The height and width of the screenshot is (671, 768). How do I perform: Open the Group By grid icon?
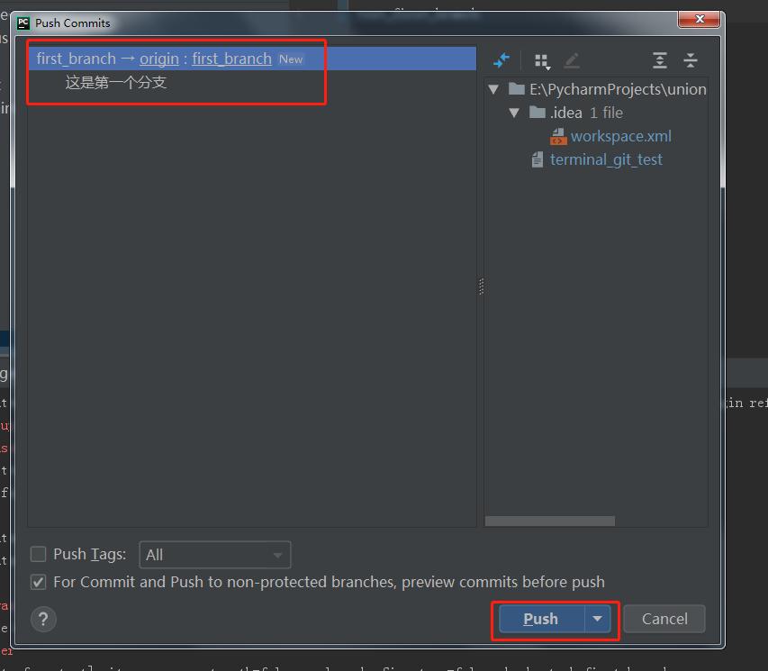pos(541,60)
